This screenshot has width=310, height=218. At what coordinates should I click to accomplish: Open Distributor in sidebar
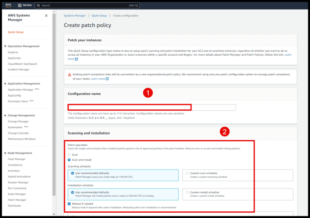tap(15, 205)
